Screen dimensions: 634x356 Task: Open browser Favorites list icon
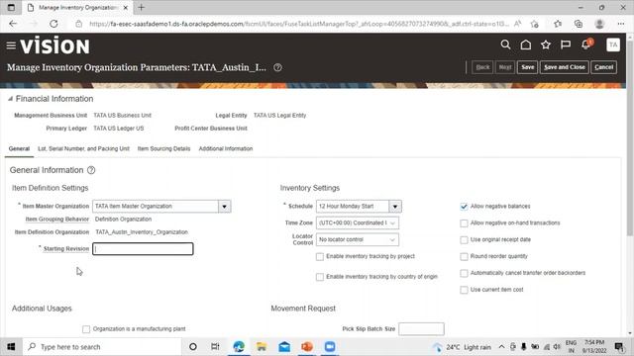(558, 24)
